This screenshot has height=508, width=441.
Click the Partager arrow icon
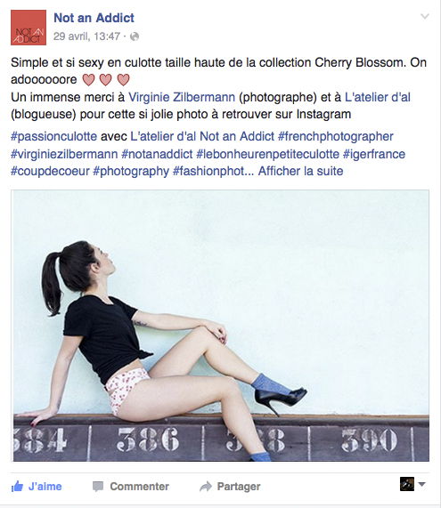pos(206,487)
